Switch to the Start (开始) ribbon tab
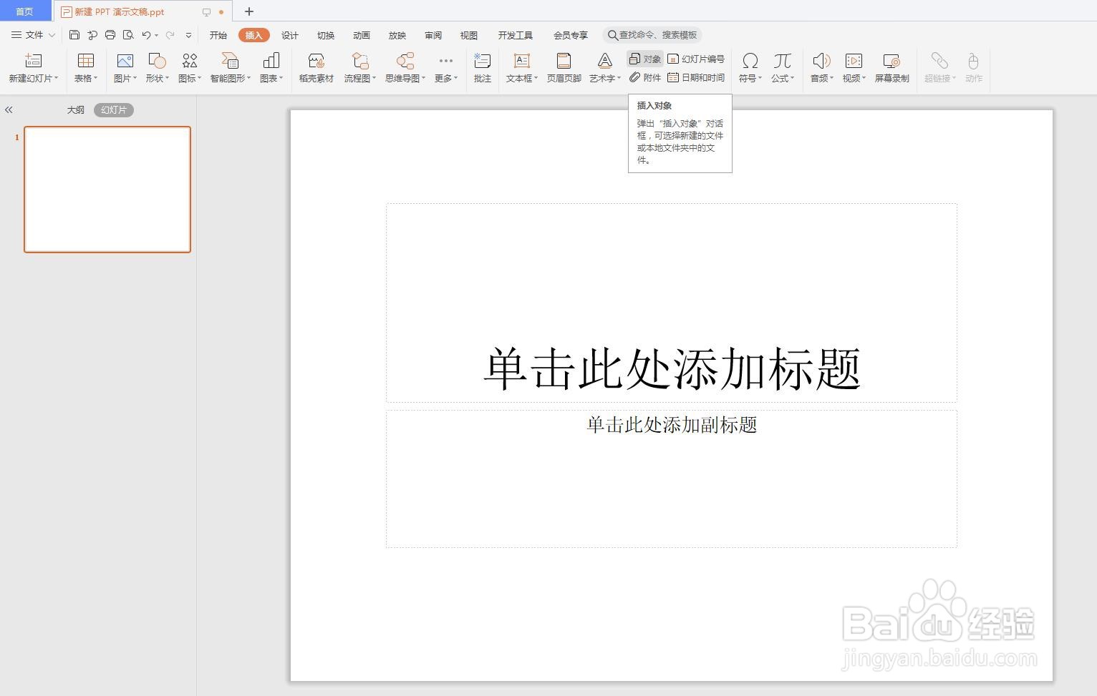This screenshot has width=1097, height=696. coord(218,35)
